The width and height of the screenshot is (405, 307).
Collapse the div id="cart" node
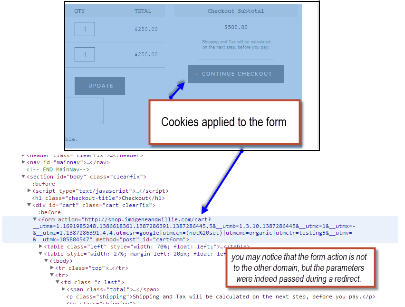pos(29,205)
